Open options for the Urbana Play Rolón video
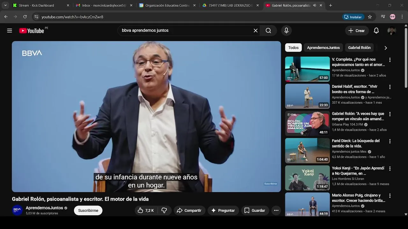408x229 pixels. tap(390, 114)
